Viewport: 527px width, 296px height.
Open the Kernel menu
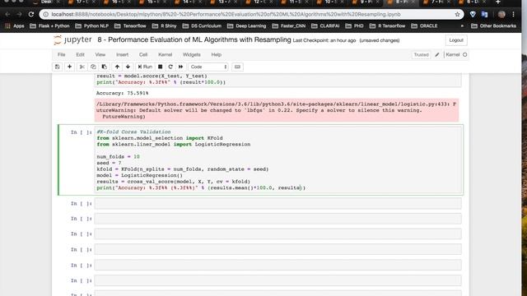165,55
